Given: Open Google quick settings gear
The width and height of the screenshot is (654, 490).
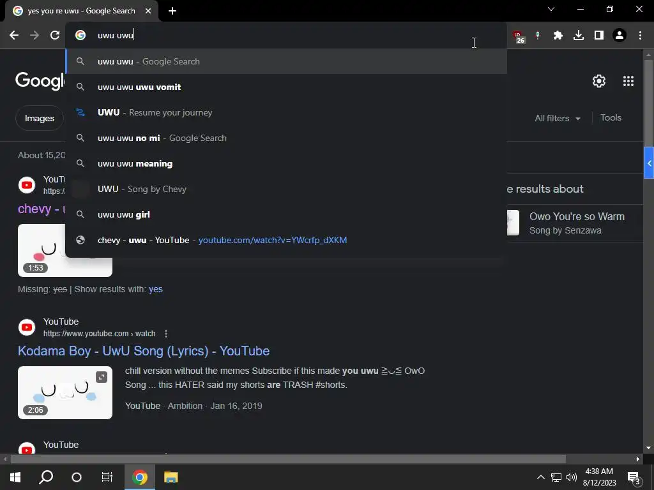Looking at the screenshot, I should 599,81.
